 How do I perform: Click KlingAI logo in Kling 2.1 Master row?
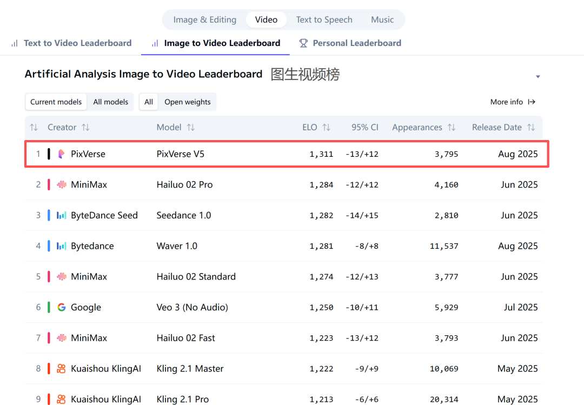pos(61,369)
